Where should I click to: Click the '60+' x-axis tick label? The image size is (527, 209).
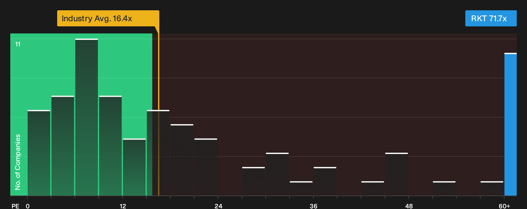click(x=505, y=206)
